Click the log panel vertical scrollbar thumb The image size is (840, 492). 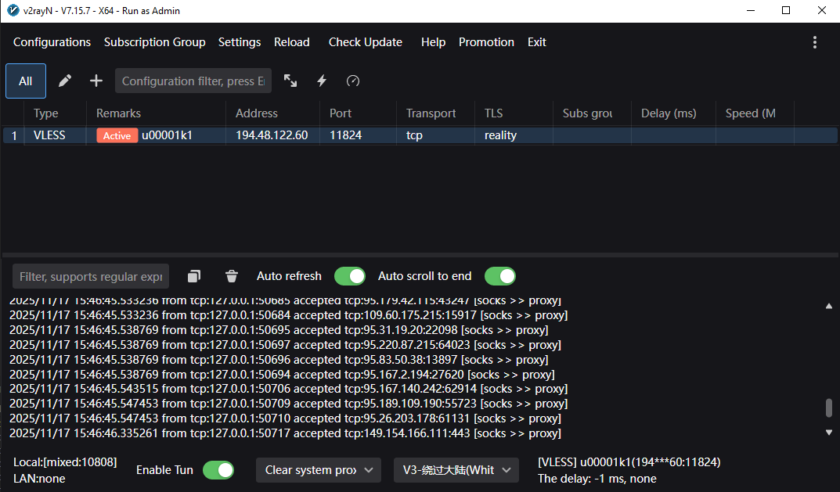(829, 408)
